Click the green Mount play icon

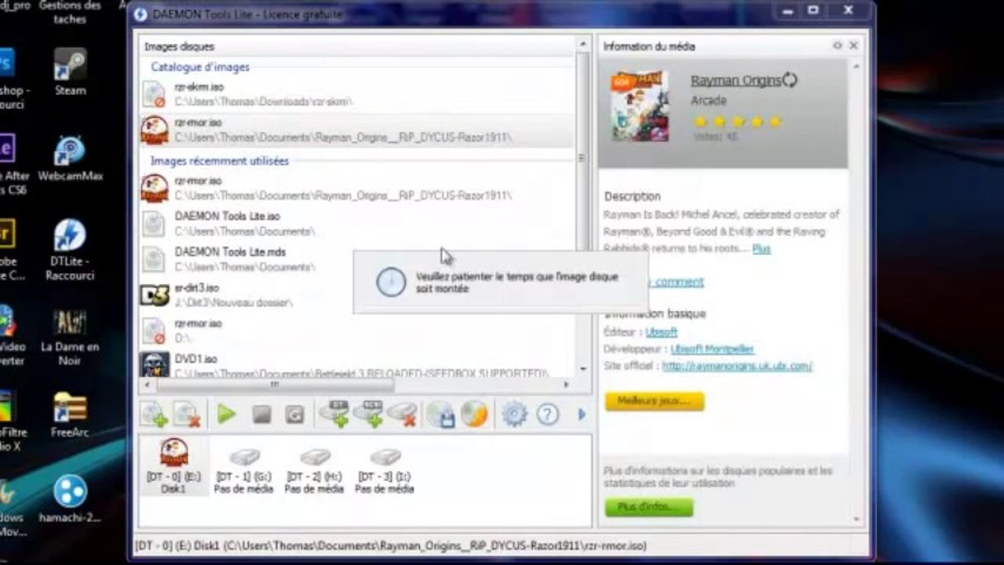pyautogui.click(x=227, y=414)
